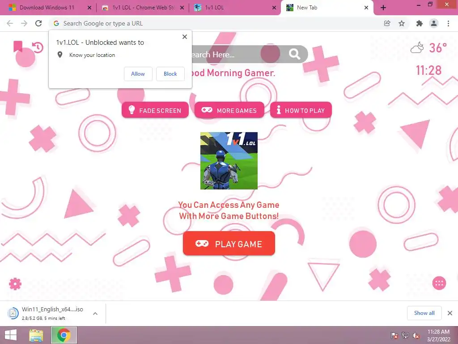Open the weather cloud icon
Image resolution: width=458 pixels, height=344 pixels.
tap(417, 47)
